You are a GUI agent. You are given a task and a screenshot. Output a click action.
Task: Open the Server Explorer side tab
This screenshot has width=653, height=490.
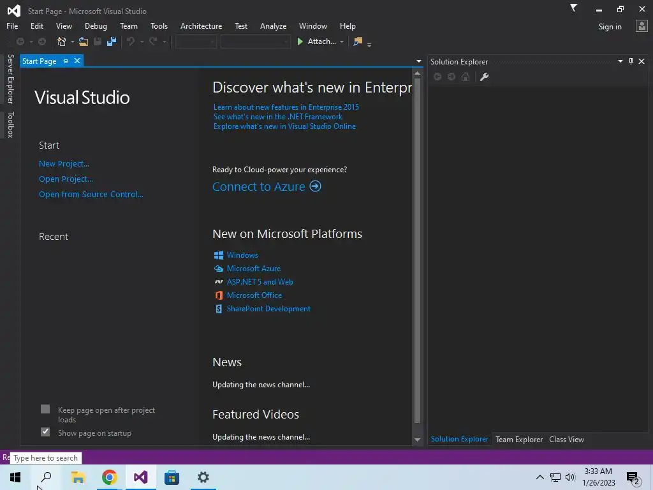pyautogui.click(x=10, y=78)
